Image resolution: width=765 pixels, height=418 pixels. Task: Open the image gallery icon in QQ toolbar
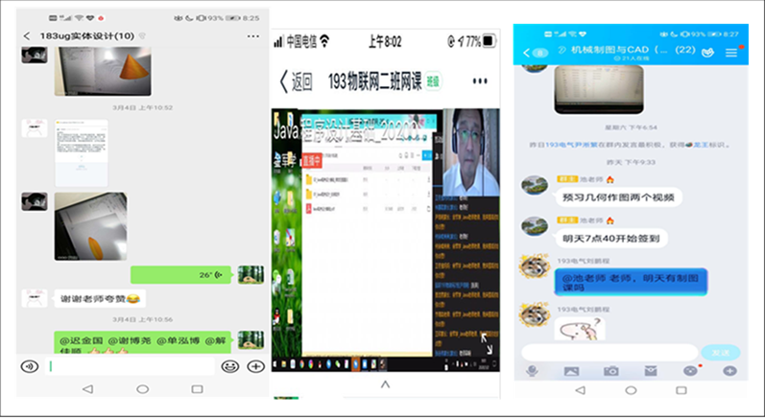(571, 371)
